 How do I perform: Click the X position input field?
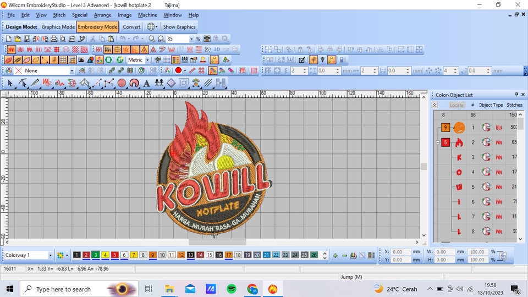(x=402, y=252)
